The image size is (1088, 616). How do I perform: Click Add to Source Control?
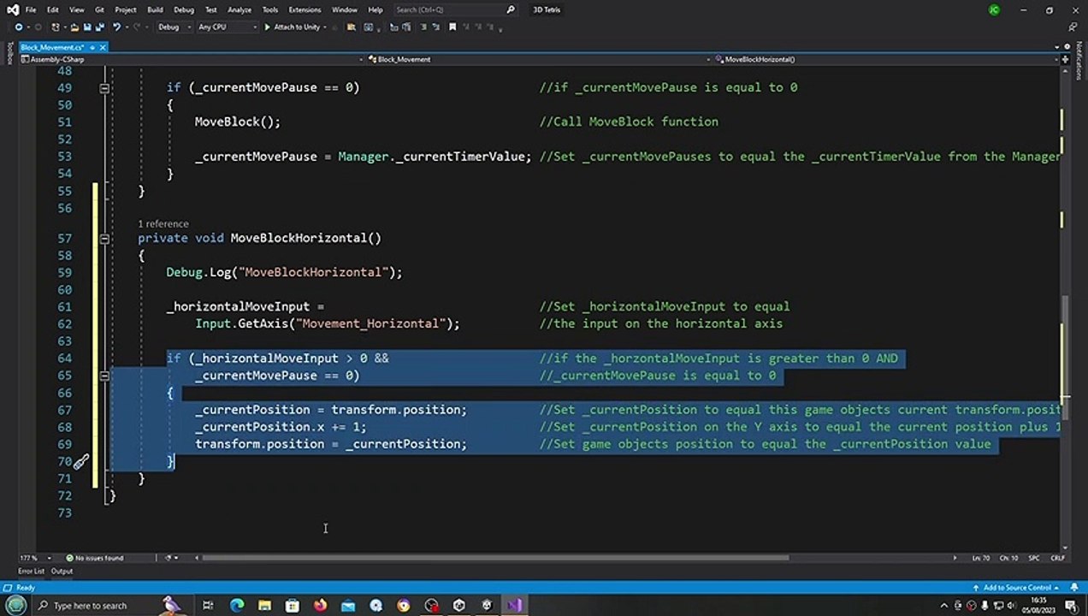tap(1016, 588)
